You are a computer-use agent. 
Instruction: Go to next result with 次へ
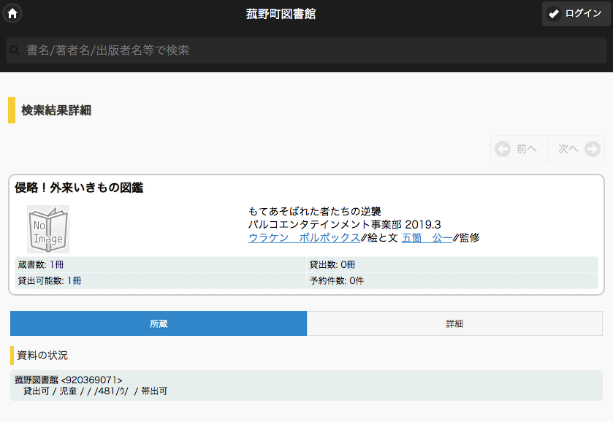coord(576,149)
